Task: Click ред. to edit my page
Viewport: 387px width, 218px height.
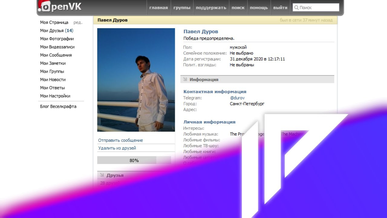Action: pos(78,22)
